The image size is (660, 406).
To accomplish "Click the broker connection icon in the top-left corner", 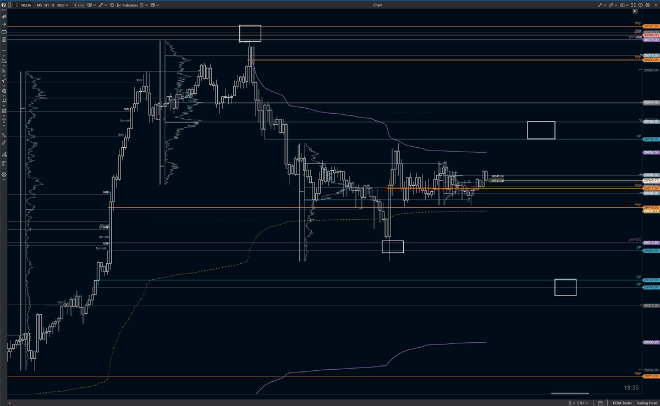I will point(4,5).
